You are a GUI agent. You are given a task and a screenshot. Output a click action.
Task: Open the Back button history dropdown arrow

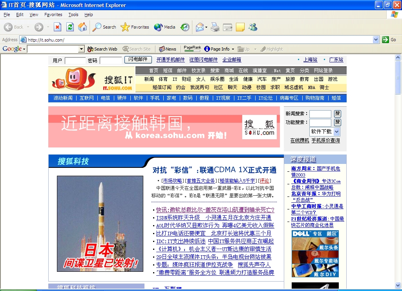[x=28, y=27]
